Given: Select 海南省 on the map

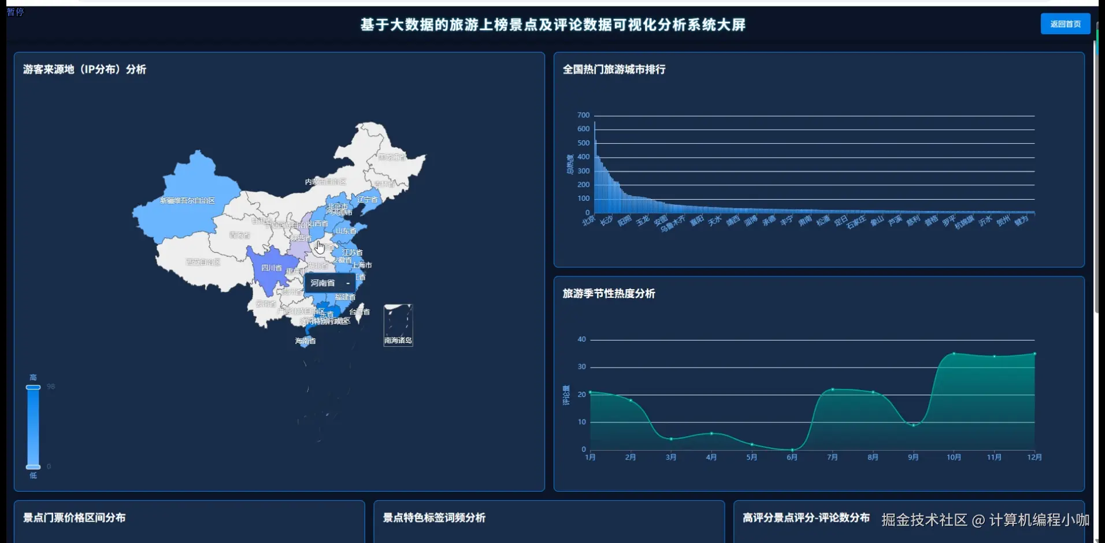Looking at the screenshot, I should click(x=305, y=341).
